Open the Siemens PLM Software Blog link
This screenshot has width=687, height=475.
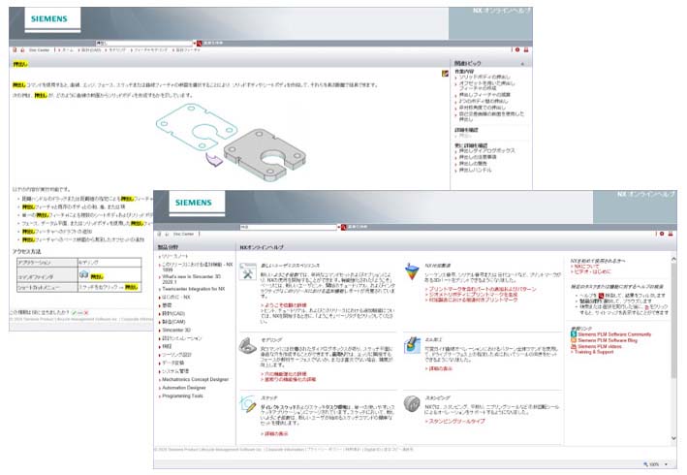(x=608, y=340)
